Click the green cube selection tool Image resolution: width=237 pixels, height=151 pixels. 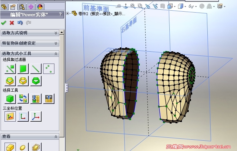coord(10,99)
